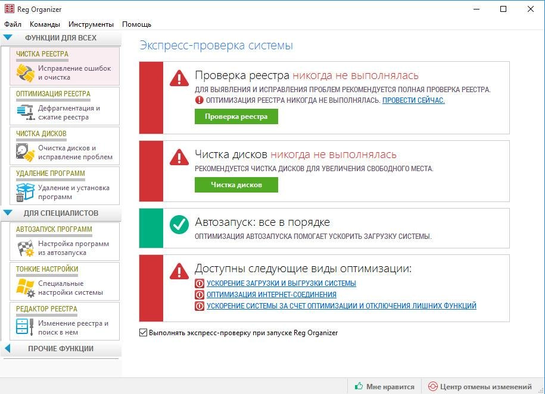Open УДАЛЕНИЕ ПРОГРАММ heading in sidebar

point(51,174)
